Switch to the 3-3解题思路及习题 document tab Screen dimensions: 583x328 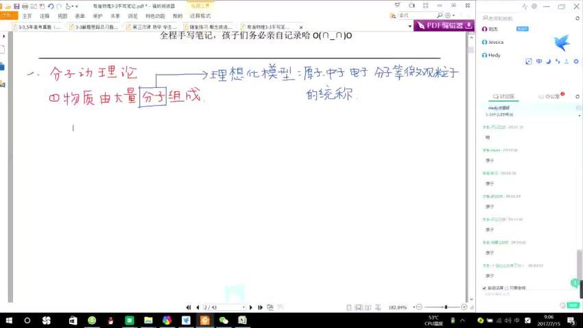(x=95, y=27)
